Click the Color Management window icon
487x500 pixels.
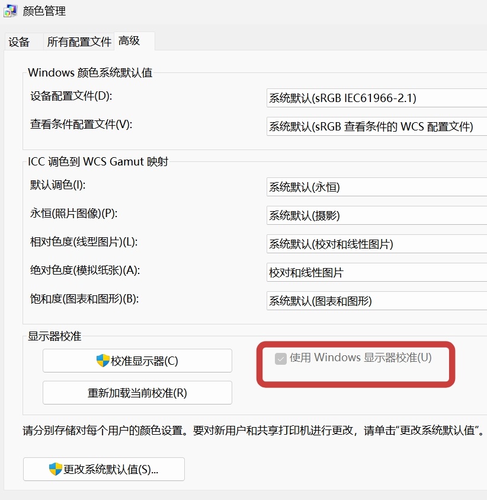(10, 11)
